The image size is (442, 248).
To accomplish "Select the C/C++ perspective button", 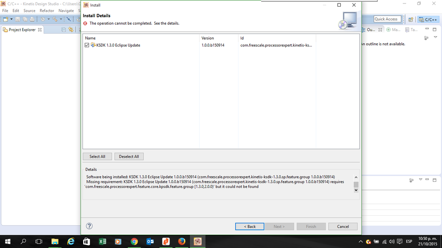I will [428, 19].
